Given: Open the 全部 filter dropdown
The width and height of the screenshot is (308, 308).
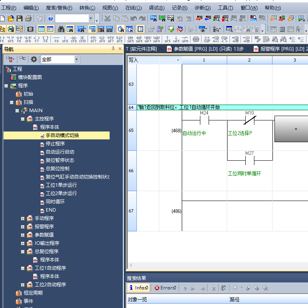Looking at the screenshot, I should 77,59.
